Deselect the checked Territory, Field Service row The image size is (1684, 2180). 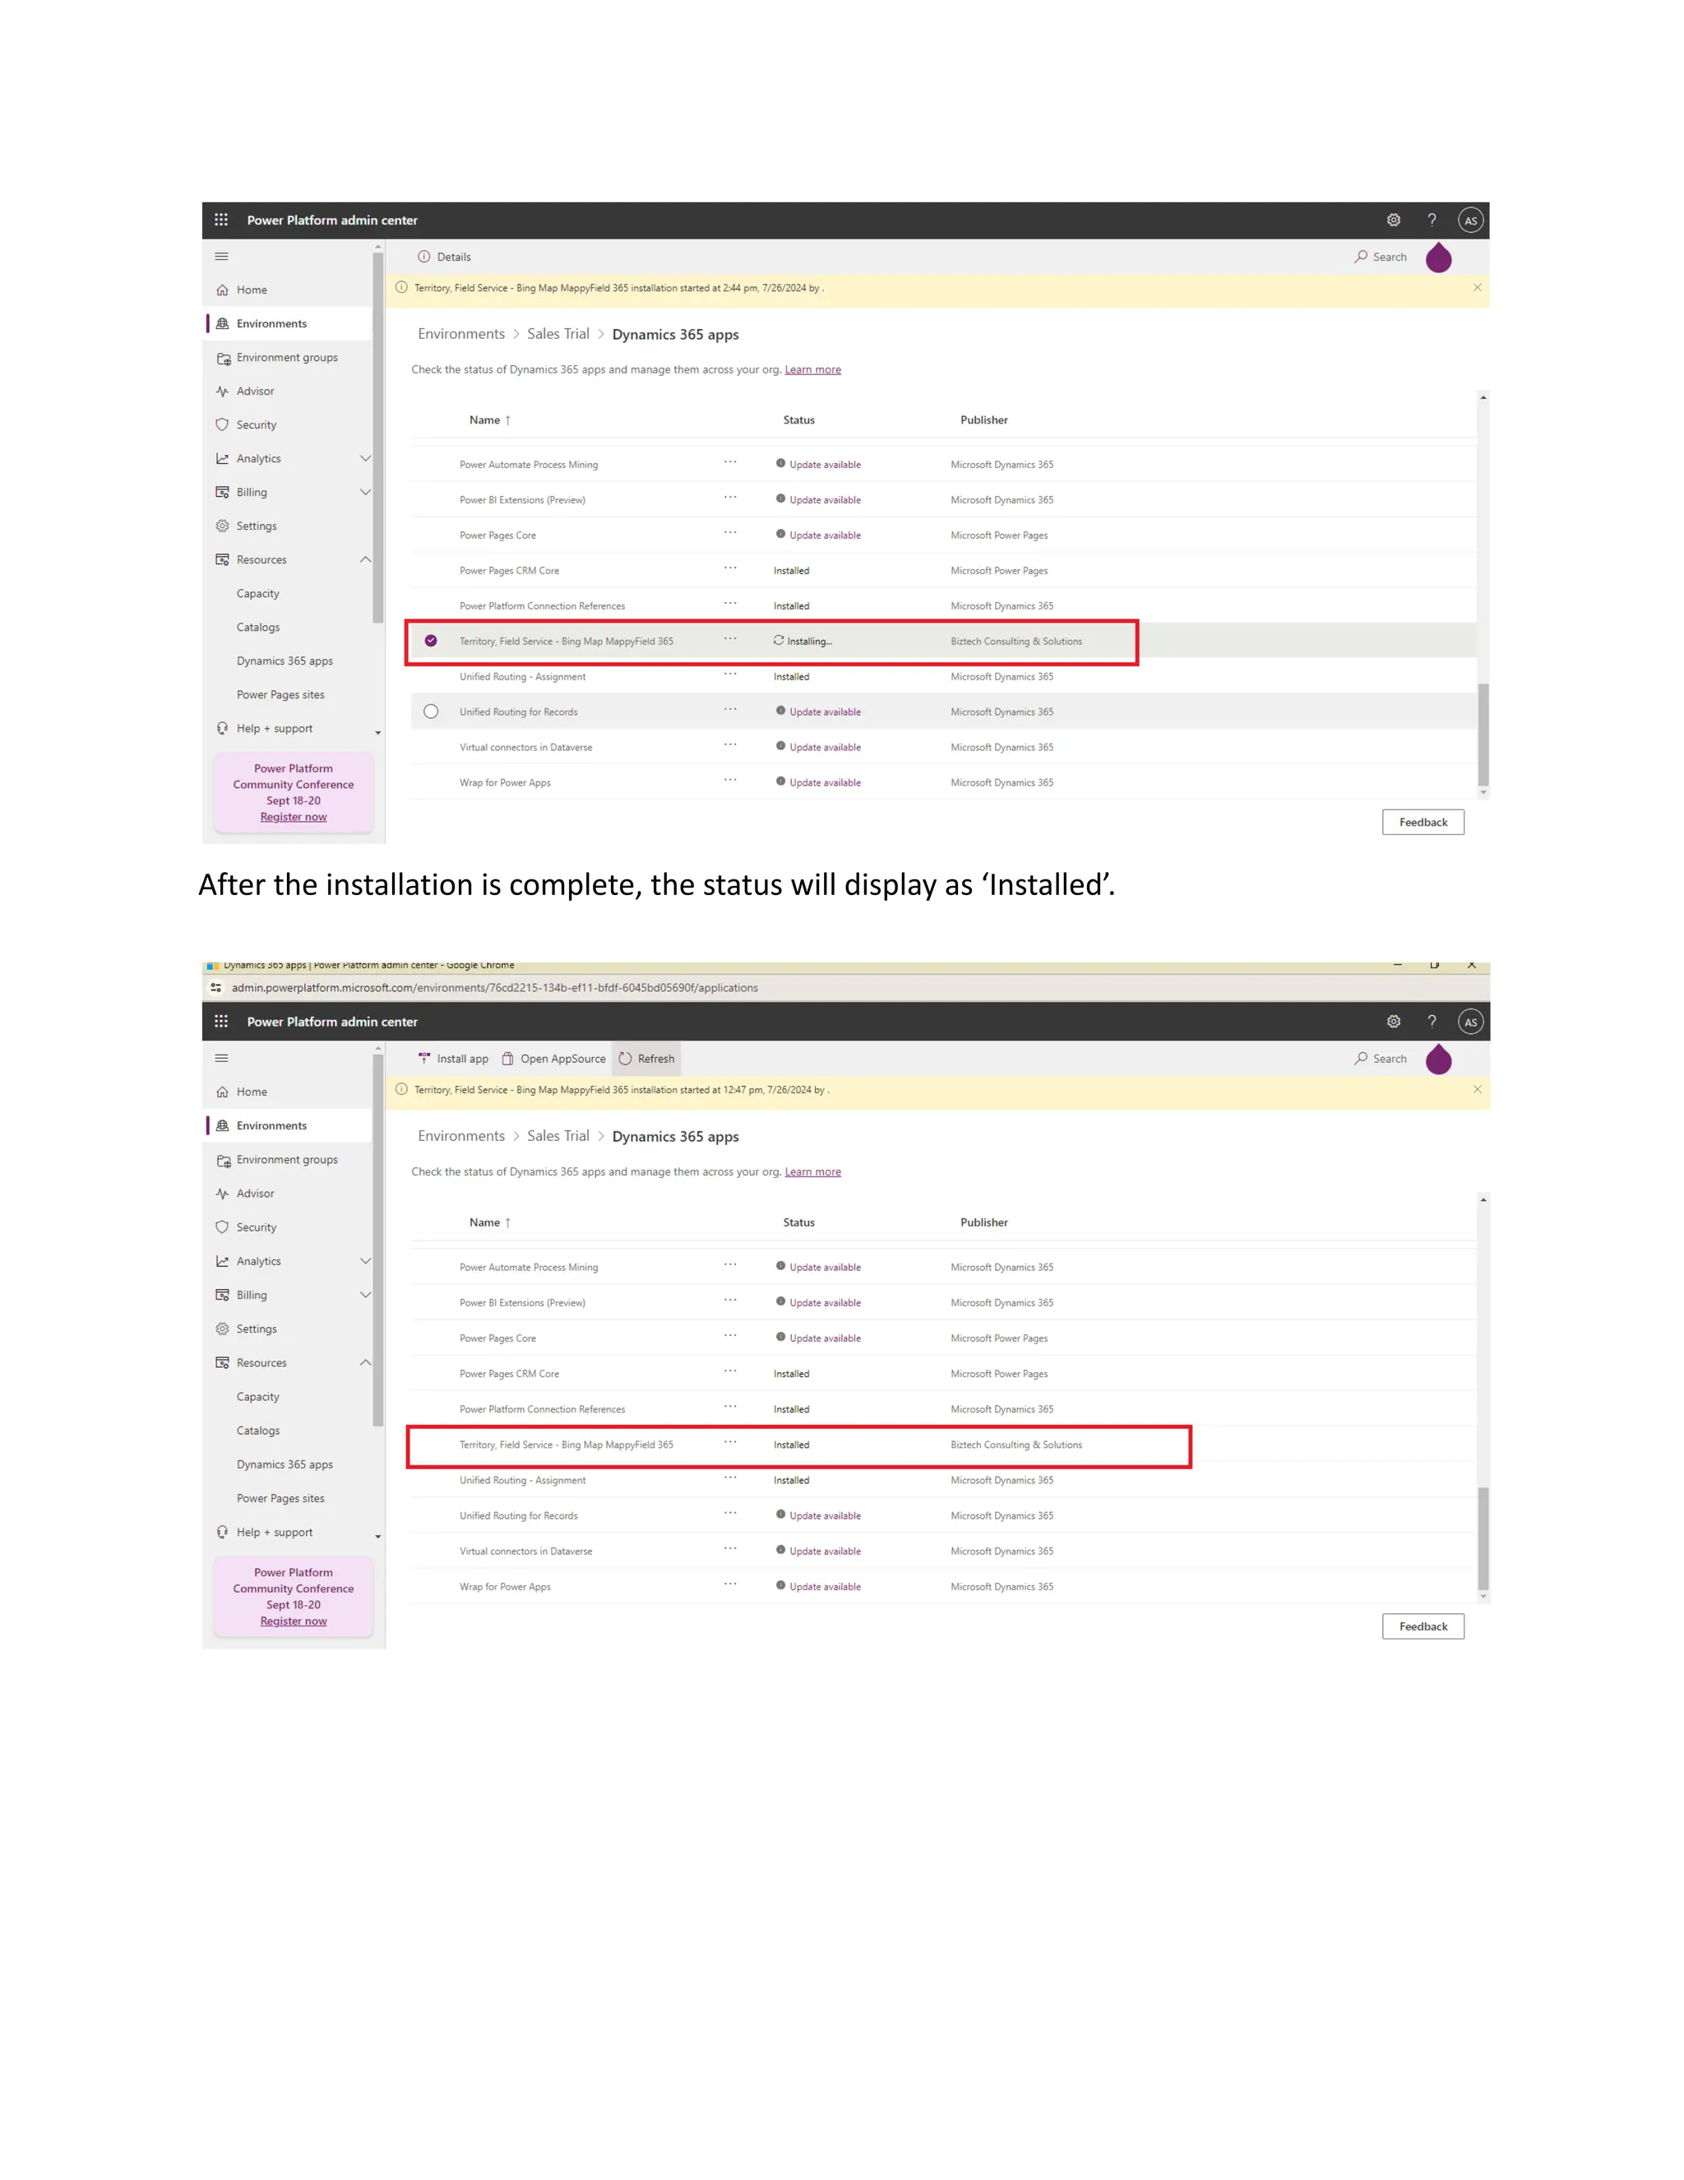tap(431, 641)
